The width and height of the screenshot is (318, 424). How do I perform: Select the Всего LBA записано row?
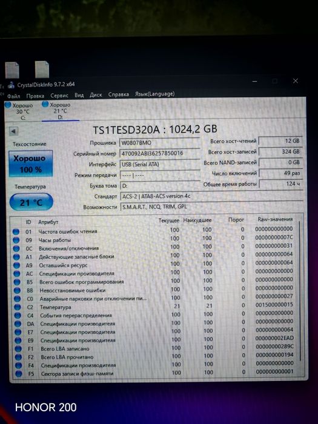coord(156,348)
